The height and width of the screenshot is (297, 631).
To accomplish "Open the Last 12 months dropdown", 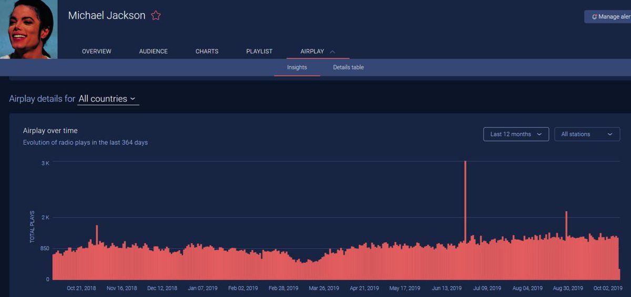I will tap(516, 134).
